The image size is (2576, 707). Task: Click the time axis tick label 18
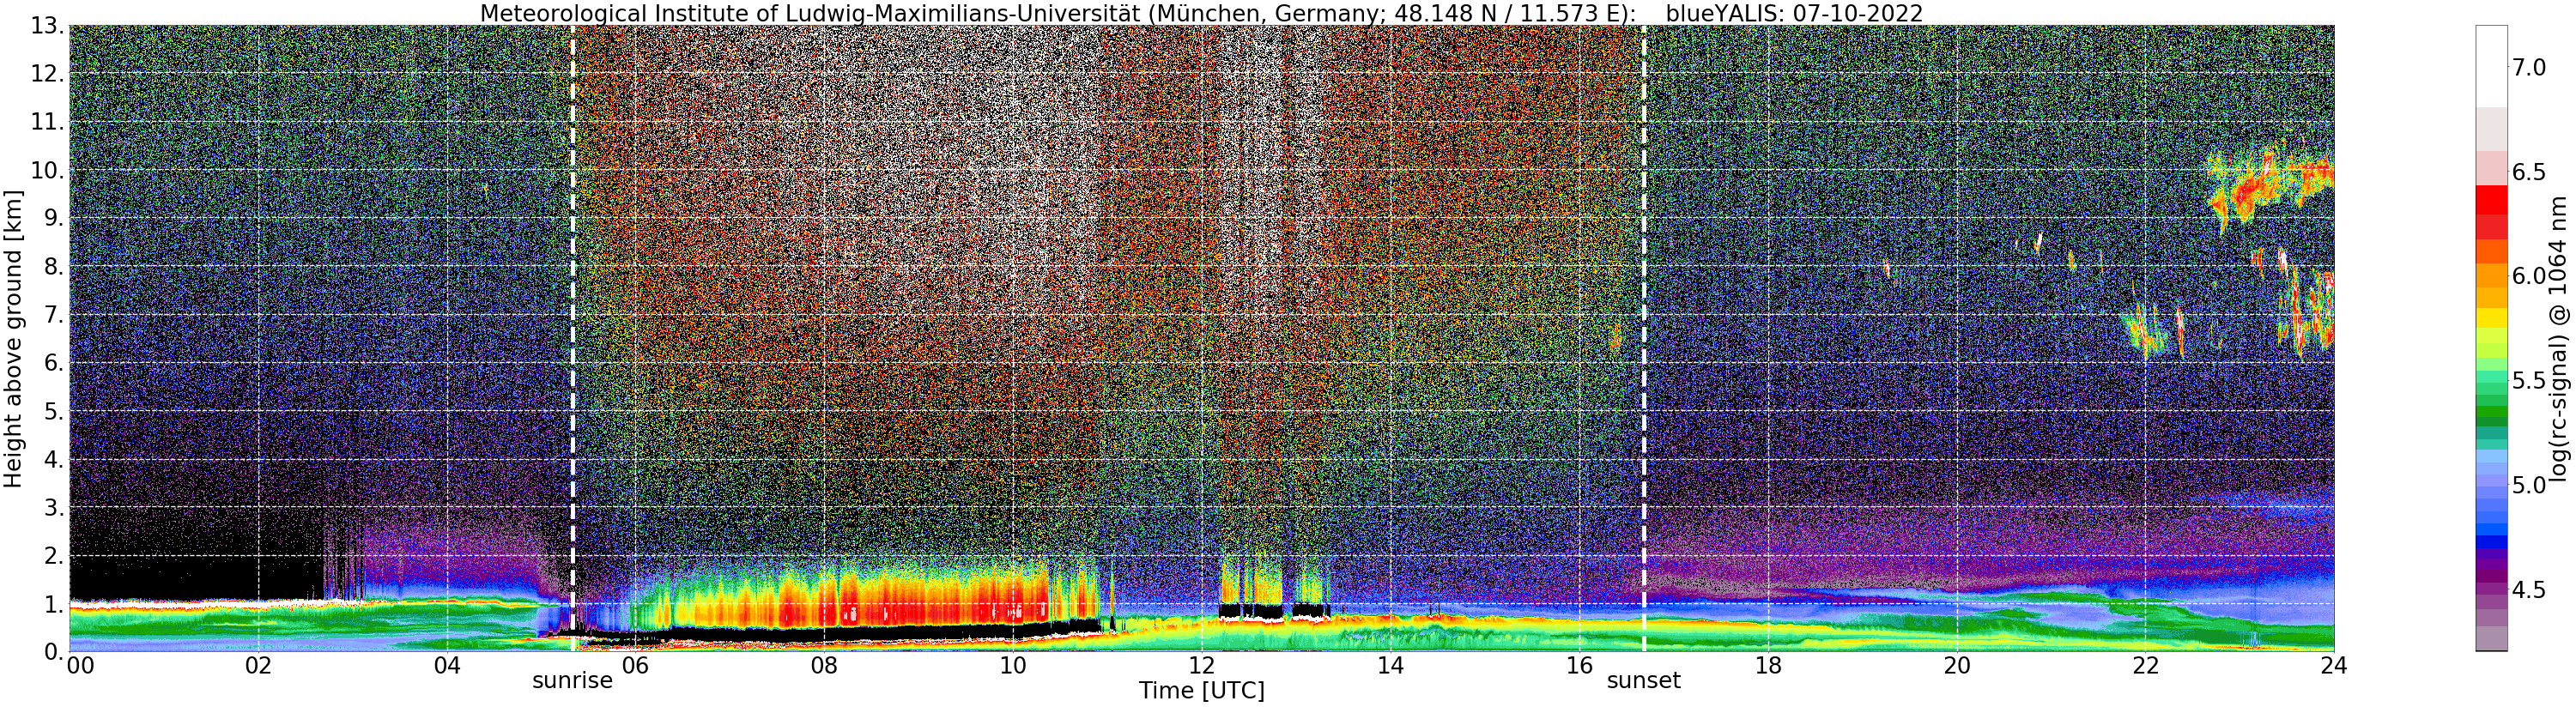click(x=1768, y=665)
